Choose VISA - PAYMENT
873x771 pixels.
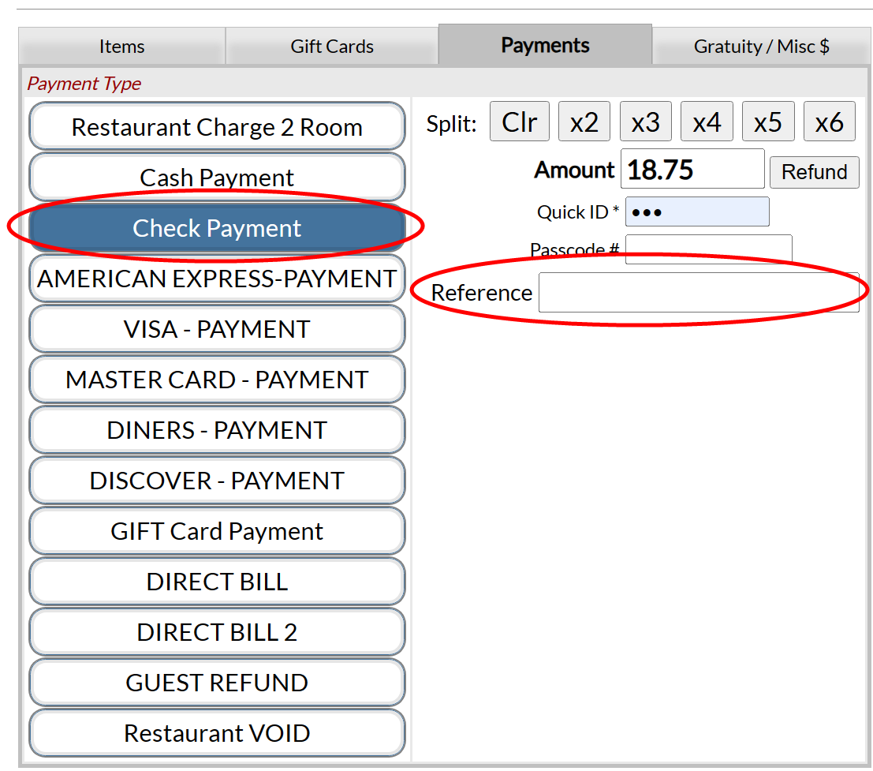click(217, 329)
